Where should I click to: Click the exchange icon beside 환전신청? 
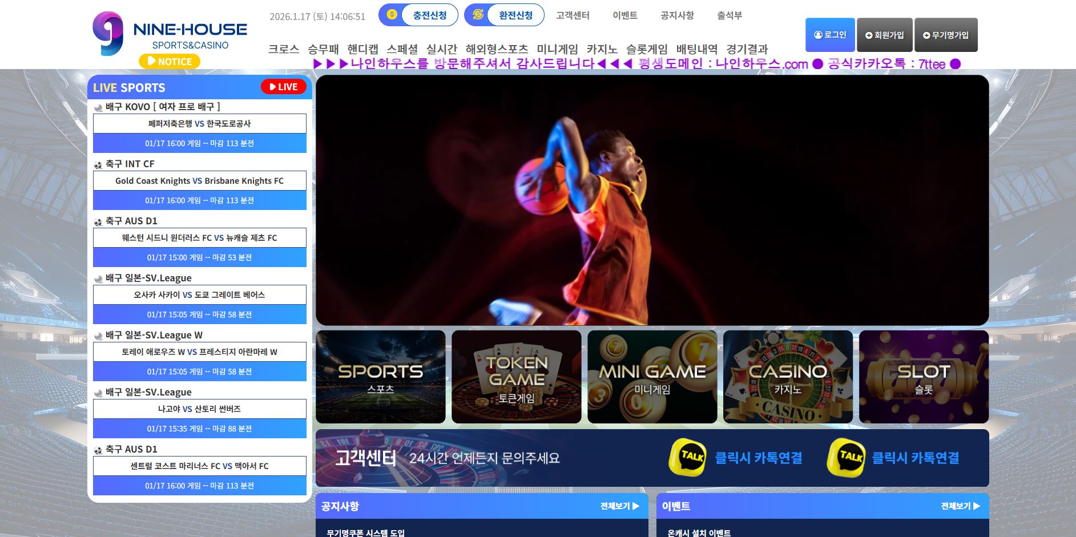(478, 15)
